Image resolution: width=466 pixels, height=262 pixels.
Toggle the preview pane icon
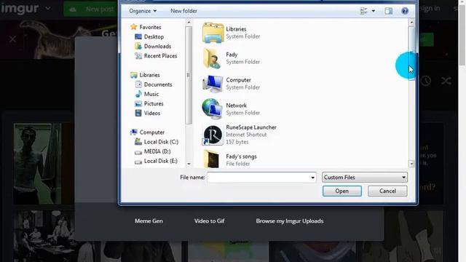(x=388, y=11)
